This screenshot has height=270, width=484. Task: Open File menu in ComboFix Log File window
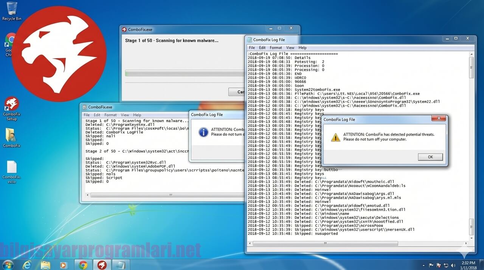[x=252, y=48]
